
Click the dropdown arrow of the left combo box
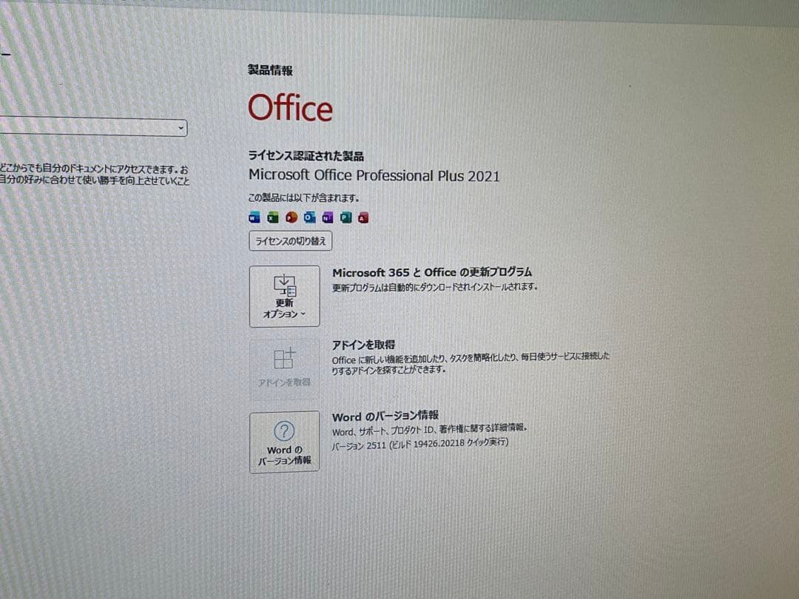pos(180,128)
